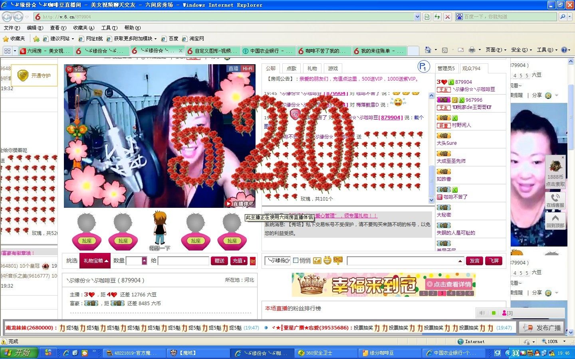Click the 赠送 send gift button
Screen dimensions: 575x359
pos(220,261)
